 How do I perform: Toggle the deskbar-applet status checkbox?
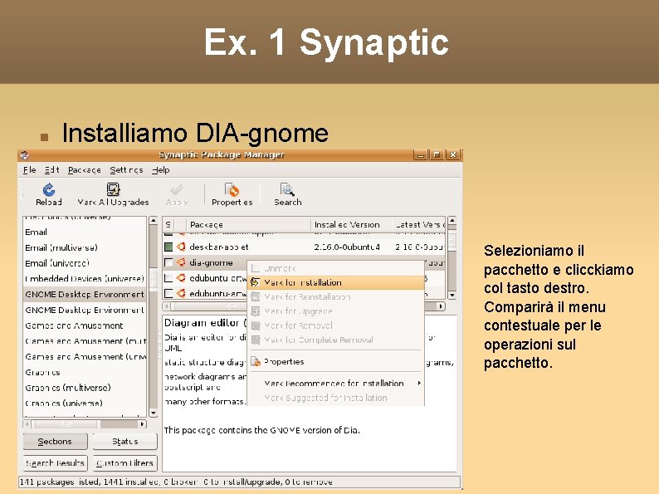click(x=168, y=247)
